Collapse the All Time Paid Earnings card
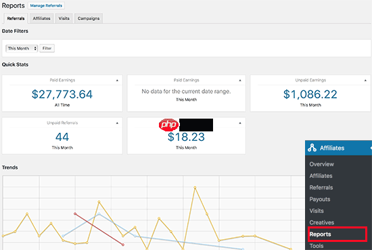 (x=117, y=80)
